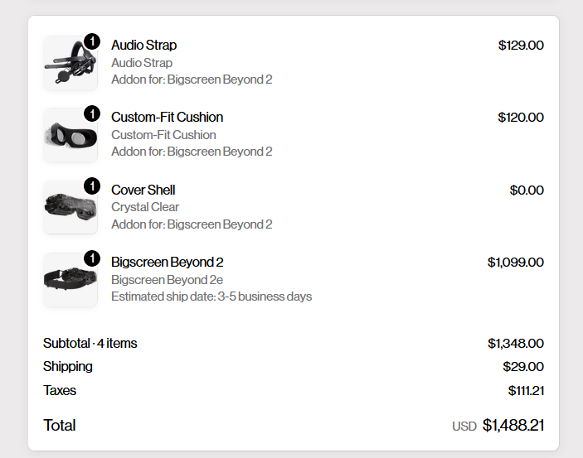This screenshot has width=583, height=458.
Task: Click the $1,099.00 headset price
Action: pyautogui.click(x=516, y=263)
